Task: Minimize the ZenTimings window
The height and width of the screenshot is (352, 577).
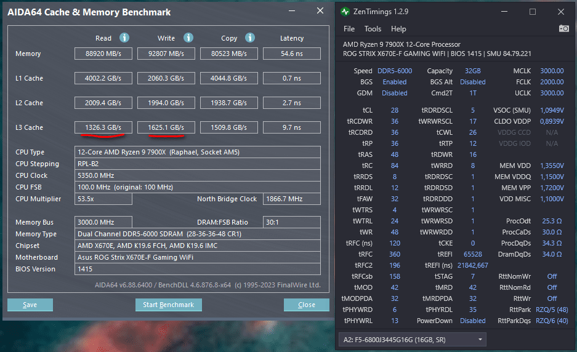Action: coord(504,12)
